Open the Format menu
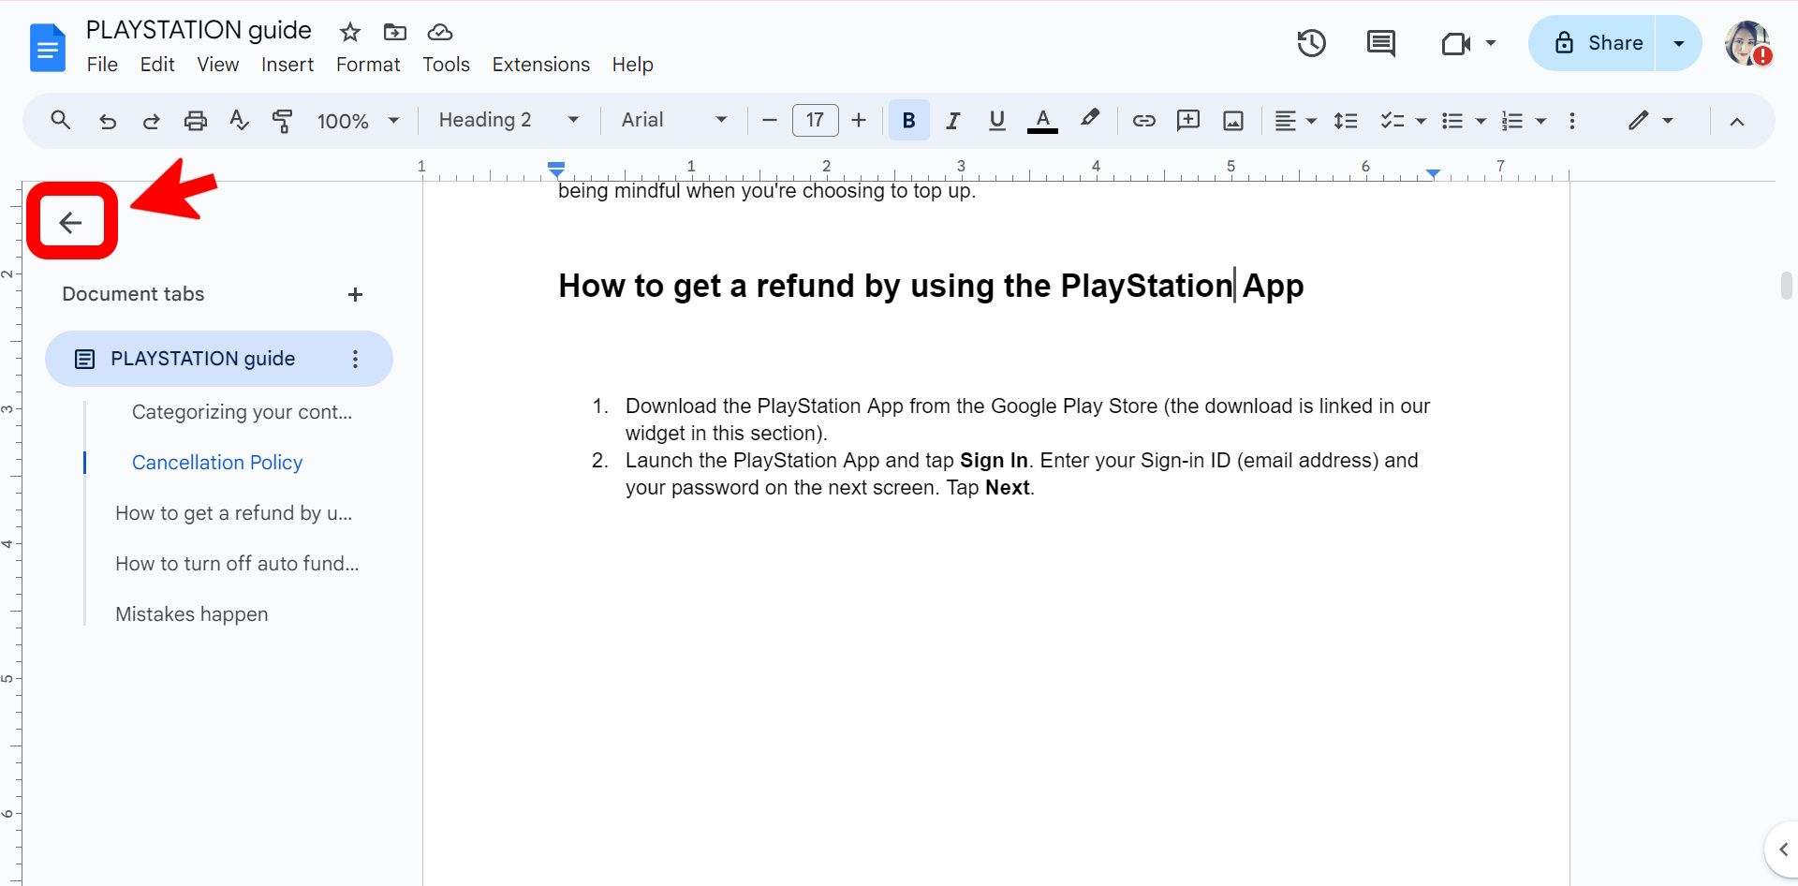This screenshot has height=886, width=1798. click(x=368, y=65)
